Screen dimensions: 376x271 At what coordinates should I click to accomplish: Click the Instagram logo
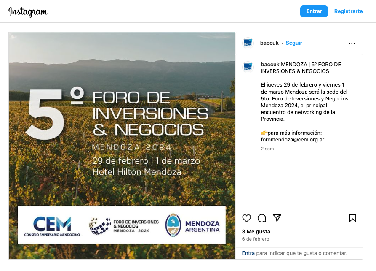pos(28,12)
